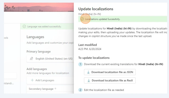Click the 'To update localizations' heading

click(x=94, y=58)
